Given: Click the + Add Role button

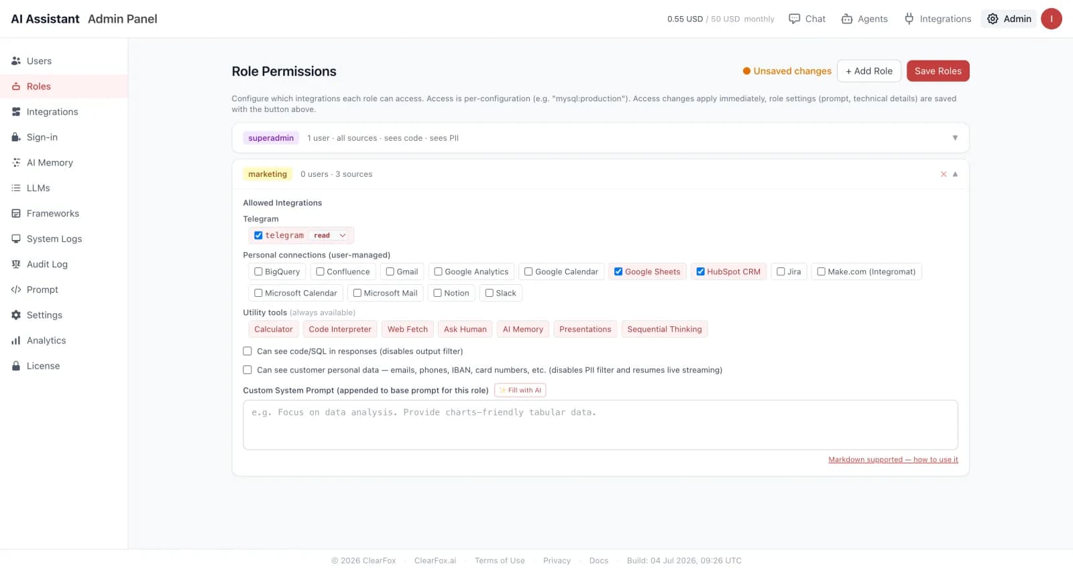Looking at the screenshot, I should pyautogui.click(x=868, y=71).
